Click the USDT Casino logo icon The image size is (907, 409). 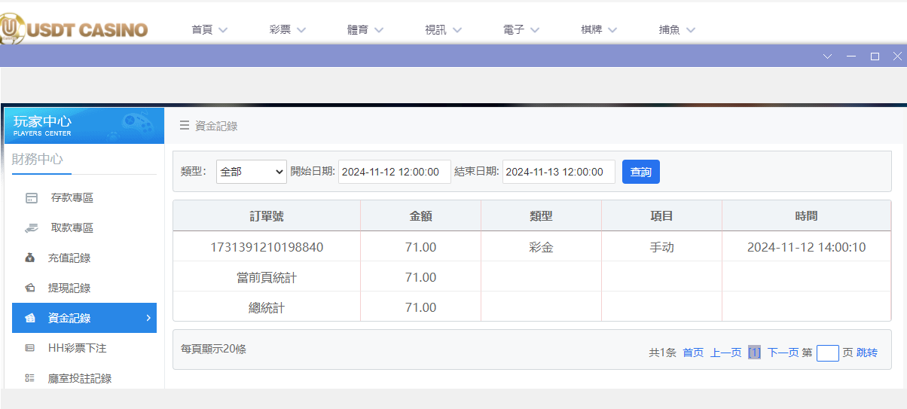[13, 29]
